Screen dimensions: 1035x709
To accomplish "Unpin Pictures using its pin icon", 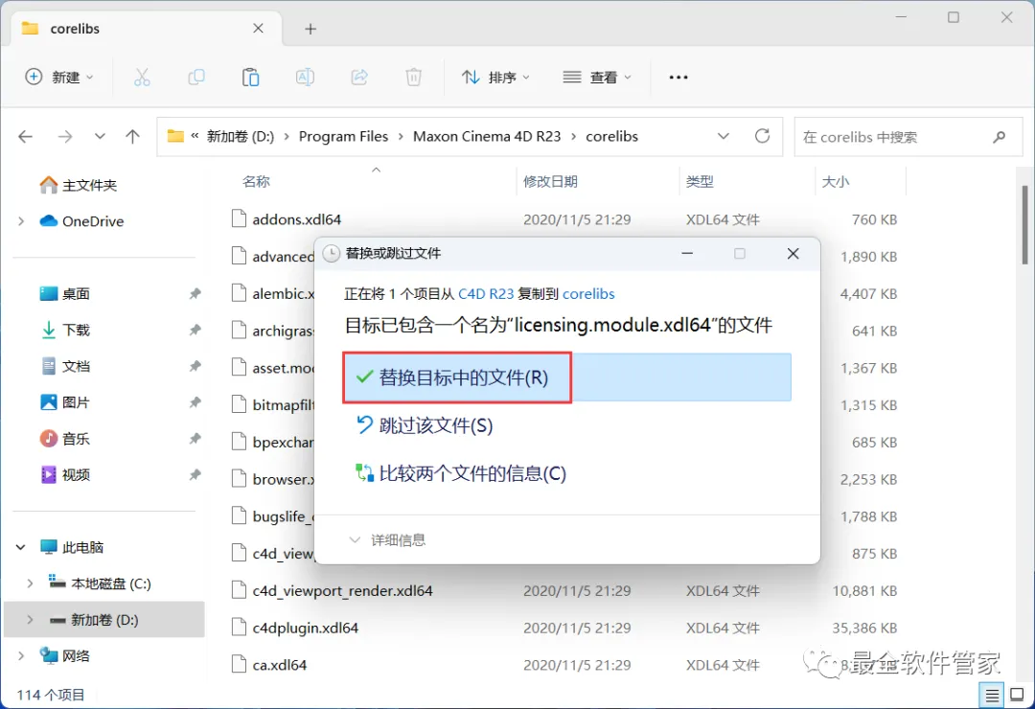I will pos(195,402).
